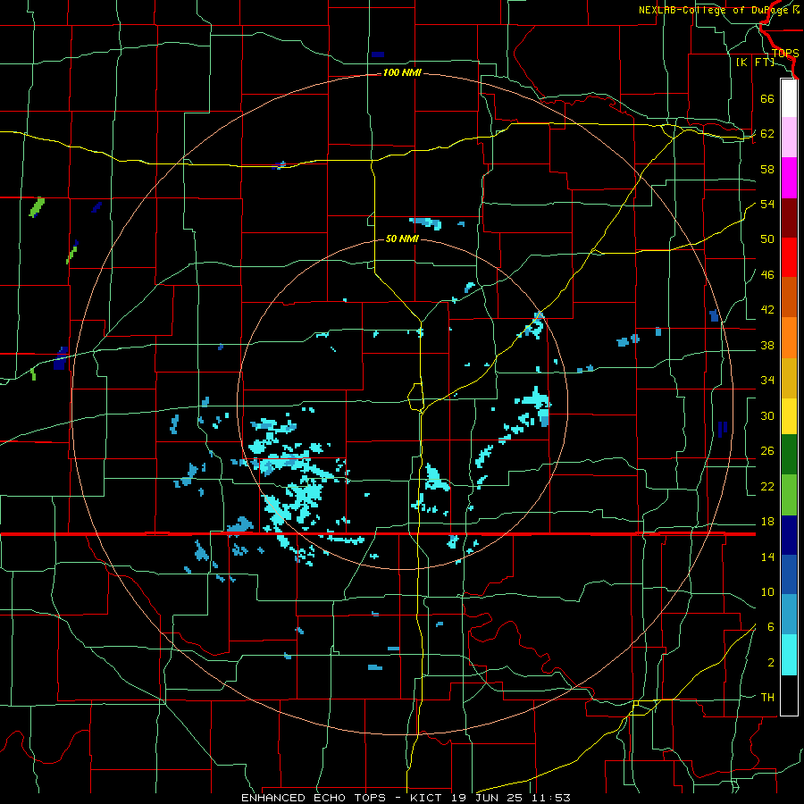
Task: Select the magenta legend color band
Action: (789, 178)
